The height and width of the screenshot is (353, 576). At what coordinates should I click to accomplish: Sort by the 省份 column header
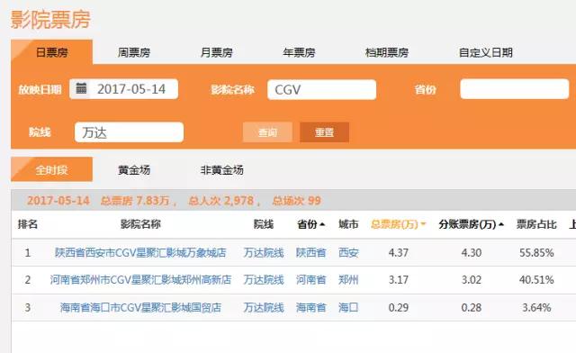(x=310, y=224)
